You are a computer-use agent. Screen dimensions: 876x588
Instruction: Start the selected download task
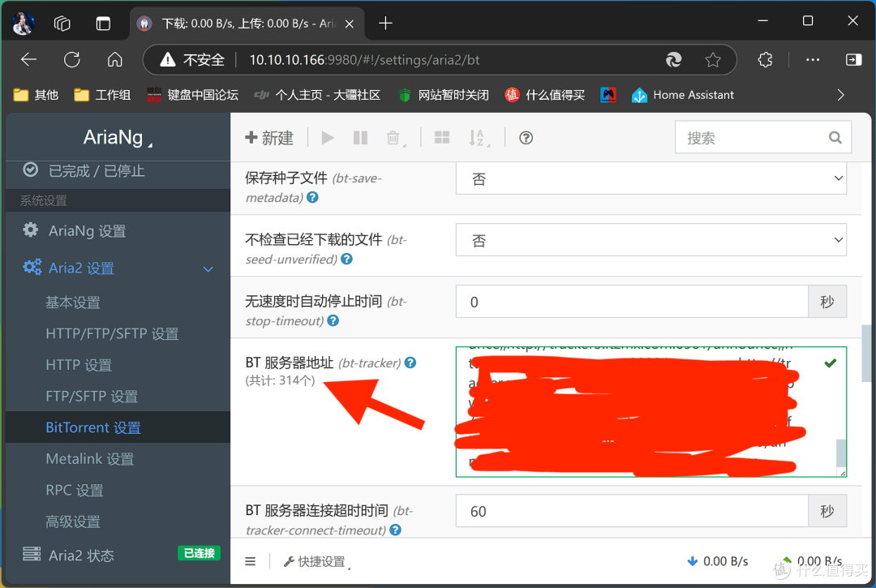coord(327,137)
